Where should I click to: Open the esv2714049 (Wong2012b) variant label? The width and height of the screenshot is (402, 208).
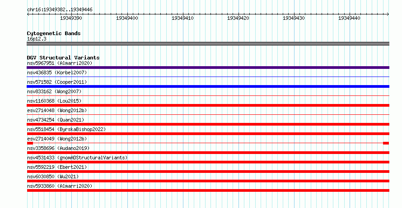click(x=57, y=139)
